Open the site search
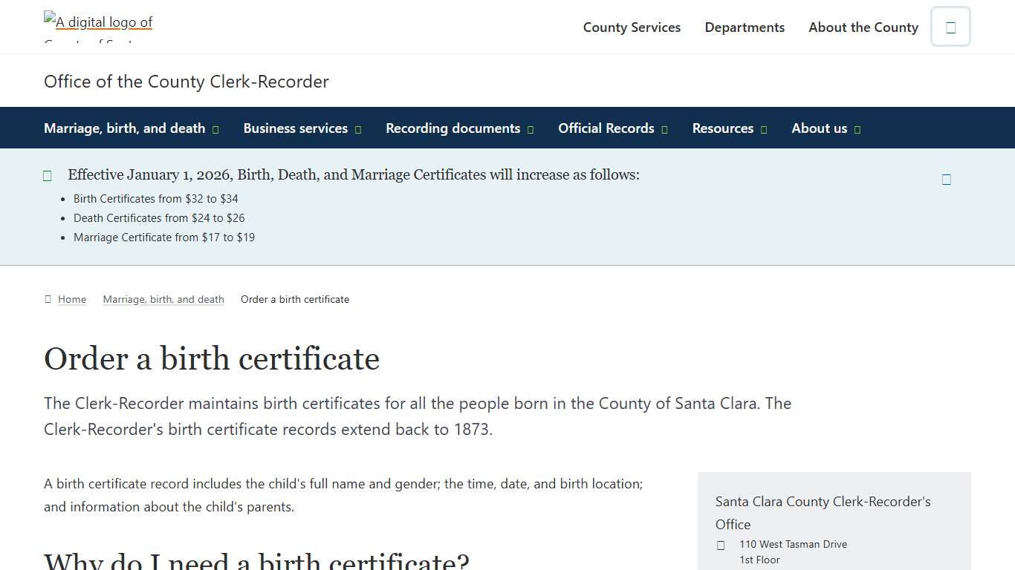Image resolution: width=1015 pixels, height=570 pixels. [x=950, y=26]
